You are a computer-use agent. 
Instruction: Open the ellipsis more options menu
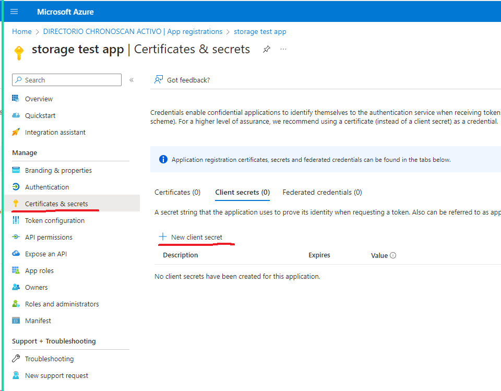point(283,49)
